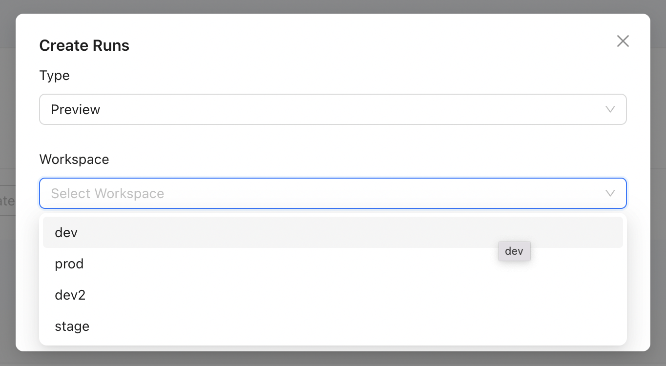Dismiss the dialog by clicking the dimmed backdrop
This screenshot has height=366, width=666.
tap(332, 6)
